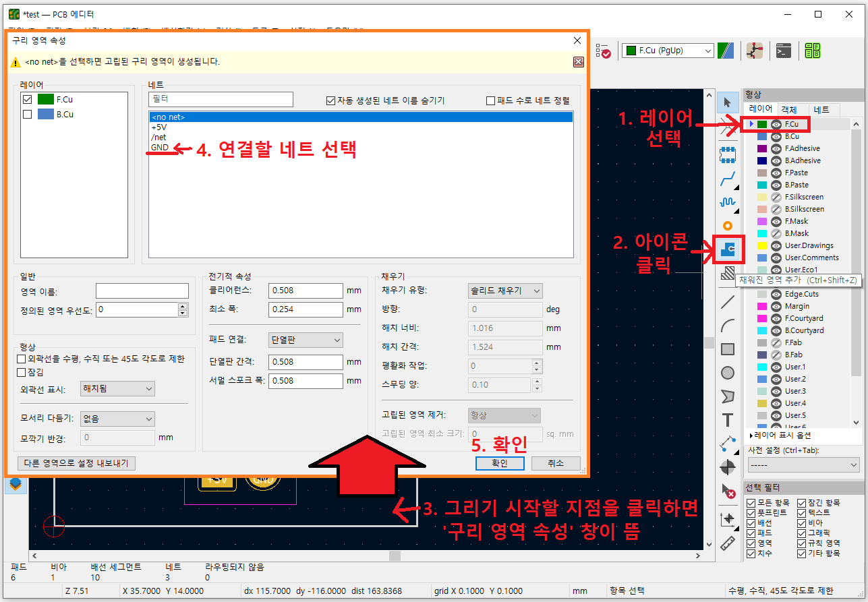Image resolution: width=868 pixels, height=602 pixels.
Task: Select the Draw rectangle tool
Action: tap(727, 349)
